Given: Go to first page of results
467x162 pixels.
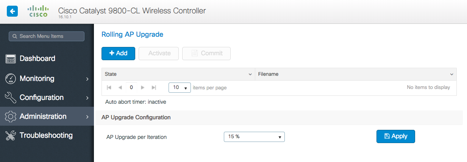Looking at the screenshot, I should click(109, 87).
